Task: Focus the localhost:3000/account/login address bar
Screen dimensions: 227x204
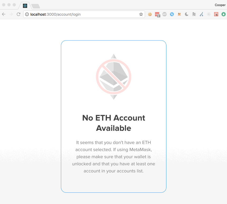Action: (84, 14)
